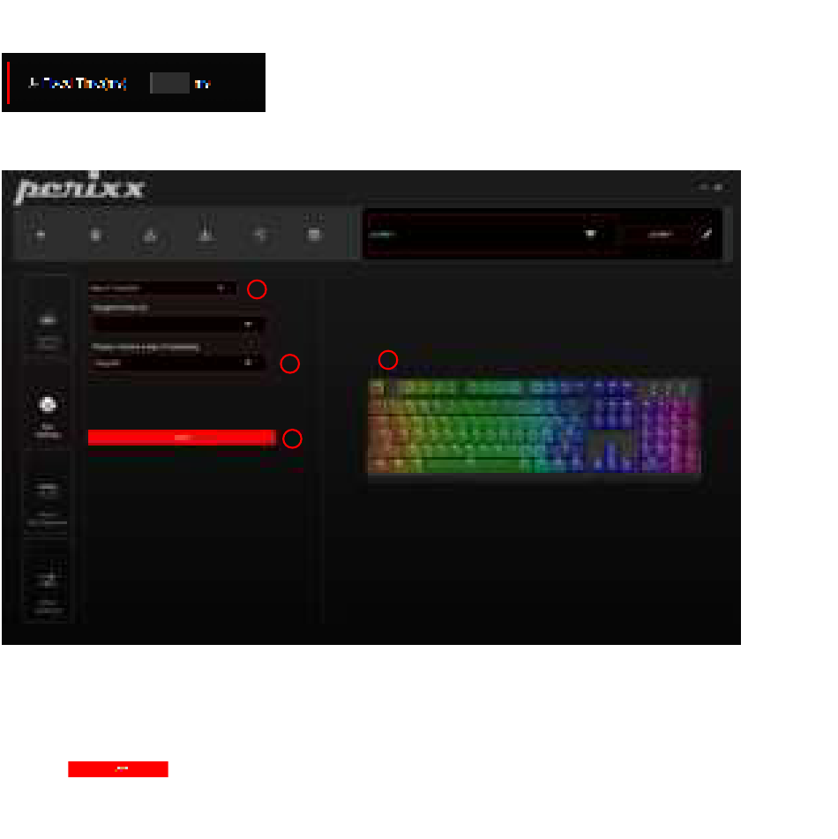Image resolution: width=838 pixels, height=839 pixels.
Task: Open the keyboard icon at top of sidebar
Action: [48, 320]
